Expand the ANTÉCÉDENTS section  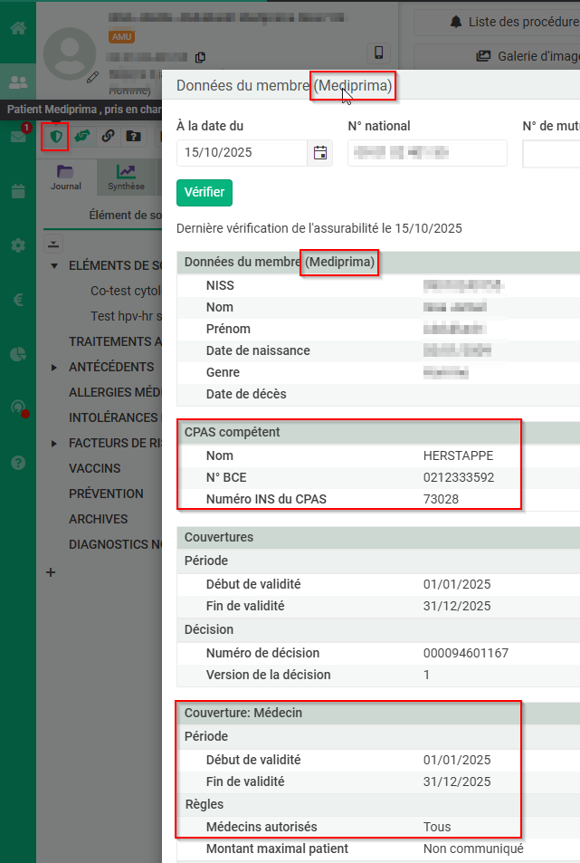click(54, 368)
